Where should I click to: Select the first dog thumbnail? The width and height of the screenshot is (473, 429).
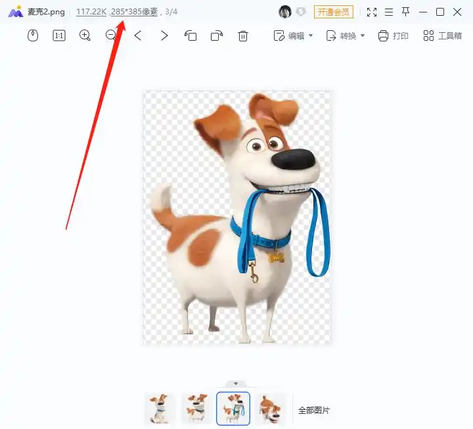(x=159, y=409)
